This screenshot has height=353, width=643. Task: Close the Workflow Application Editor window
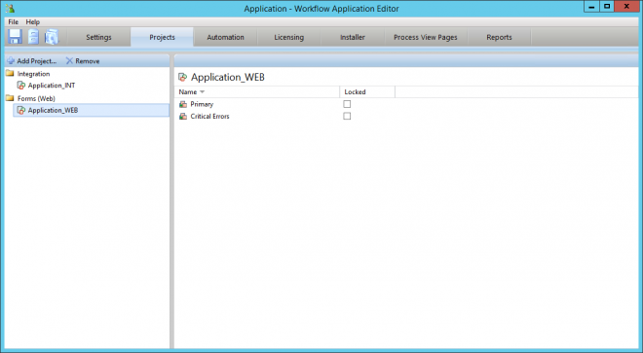tap(627, 7)
